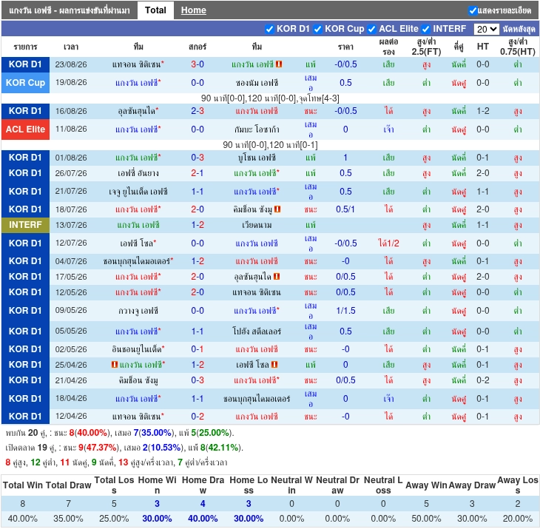Click the สูง/ต่ำ 2.5(FT) column header
Viewport: 540px width, 532px height.
click(426, 47)
